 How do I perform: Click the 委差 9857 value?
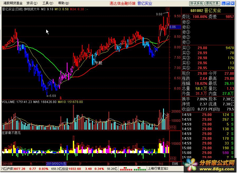click(x=230, y=17)
